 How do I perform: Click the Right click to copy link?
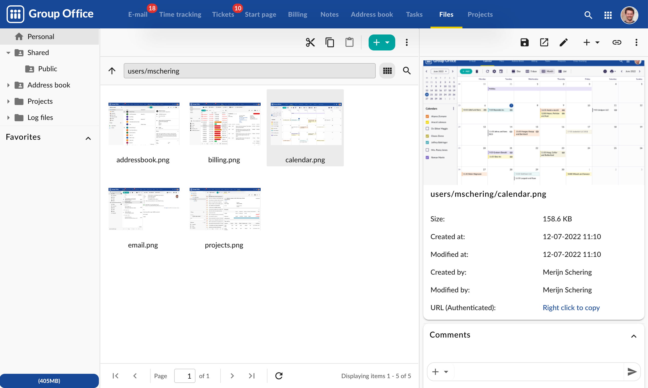571,307
